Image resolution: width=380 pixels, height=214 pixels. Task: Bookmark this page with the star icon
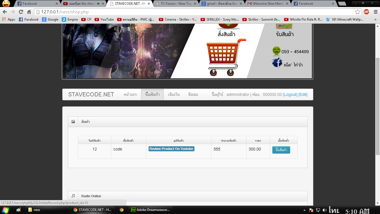(358, 12)
